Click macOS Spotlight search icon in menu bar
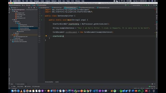 [149, 1]
